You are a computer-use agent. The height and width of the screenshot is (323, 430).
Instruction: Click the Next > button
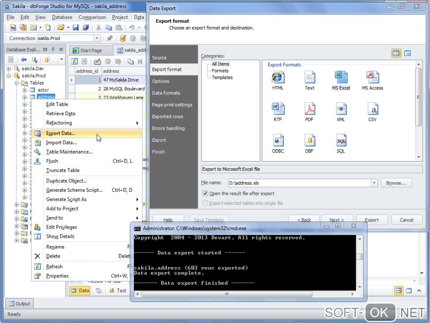click(337, 220)
